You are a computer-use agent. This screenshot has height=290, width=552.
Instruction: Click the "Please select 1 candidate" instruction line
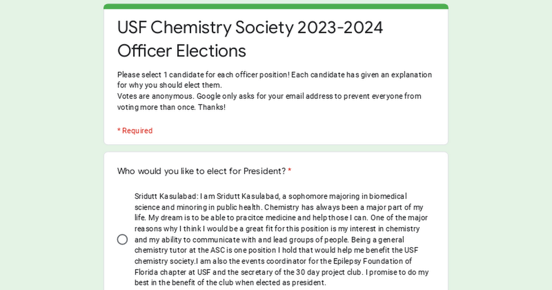coord(274,75)
